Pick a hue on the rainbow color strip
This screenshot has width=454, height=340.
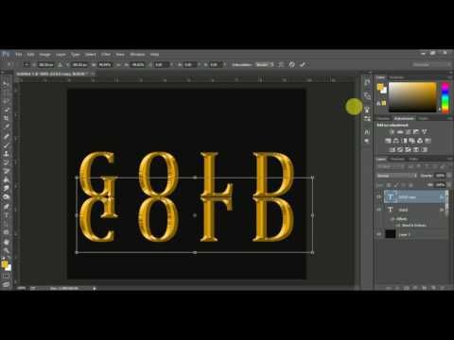(x=445, y=97)
